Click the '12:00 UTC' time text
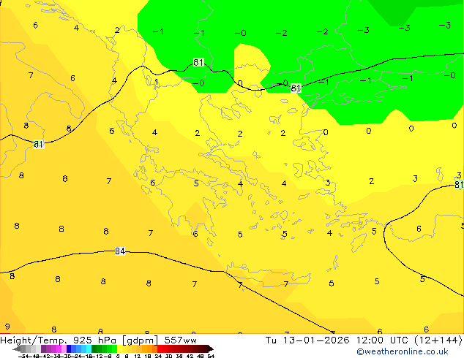 pos(383,340)
